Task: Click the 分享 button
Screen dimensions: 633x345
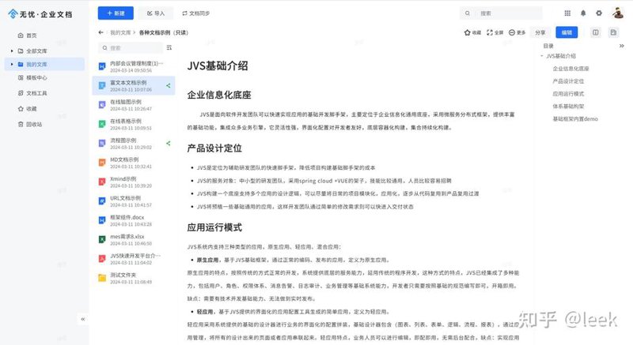Action: [540, 32]
